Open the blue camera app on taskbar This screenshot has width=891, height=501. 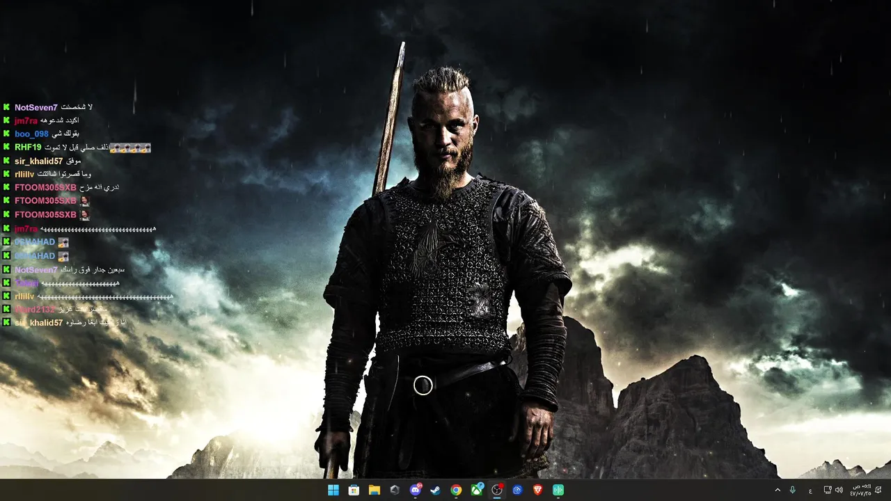coord(517,490)
